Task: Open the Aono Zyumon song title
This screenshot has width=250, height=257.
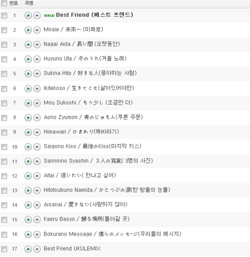Action: pyautogui.click(x=93, y=117)
